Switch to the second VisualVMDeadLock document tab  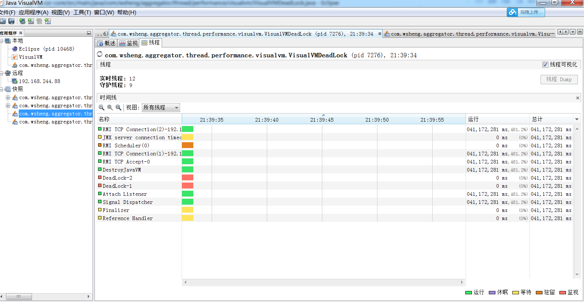[469, 34]
